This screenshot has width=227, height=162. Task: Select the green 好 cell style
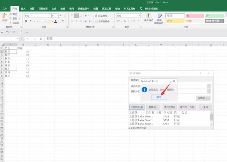click(x=214, y=16)
